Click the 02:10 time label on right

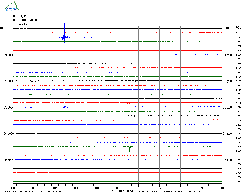tap(227, 81)
